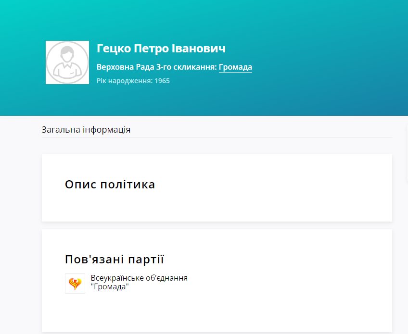This screenshot has width=408, height=334.
Task: Open the underlined Громада link in the header
Action: (x=235, y=67)
